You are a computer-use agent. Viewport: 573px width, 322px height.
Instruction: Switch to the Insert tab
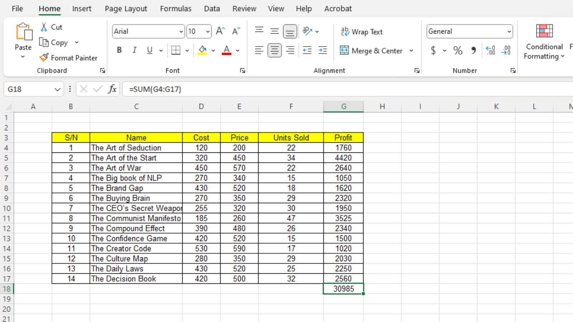pos(82,9)
